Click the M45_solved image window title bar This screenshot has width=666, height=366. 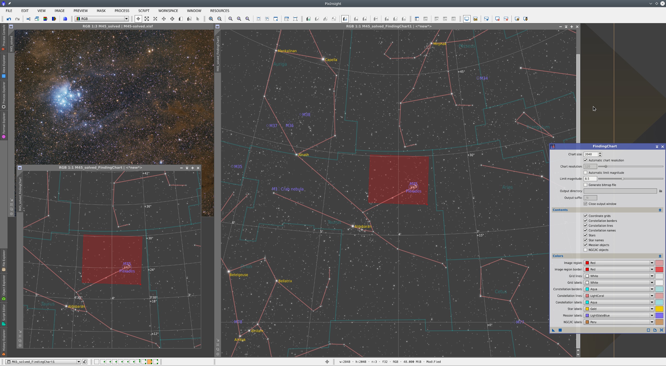pos(118,26)
